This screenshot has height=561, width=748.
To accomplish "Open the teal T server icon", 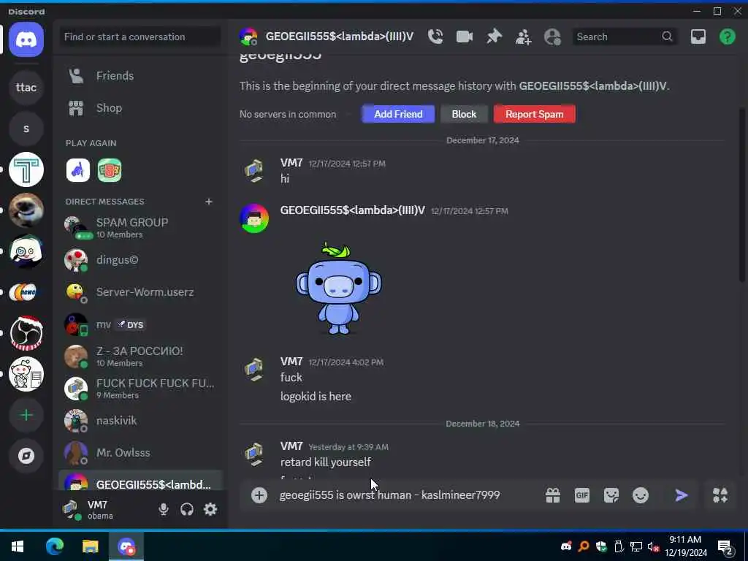I will 26,169.
